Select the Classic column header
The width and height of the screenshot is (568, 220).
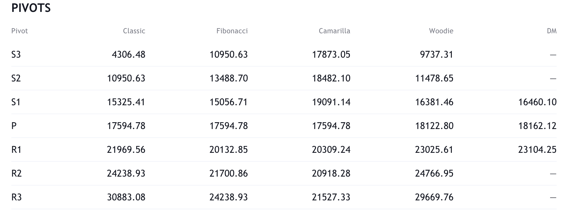coord(134,31)
